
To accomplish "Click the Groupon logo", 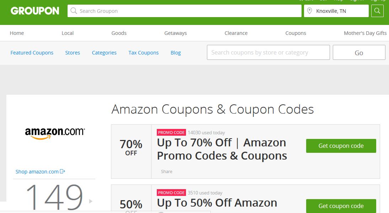I will click(x=35, y=11).
